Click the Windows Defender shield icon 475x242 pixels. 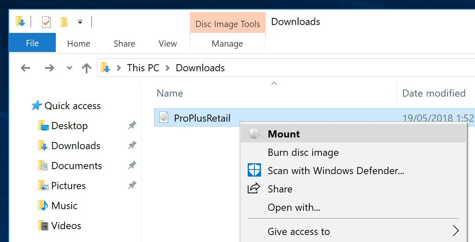pyautogui.click(x=254, y=170)
